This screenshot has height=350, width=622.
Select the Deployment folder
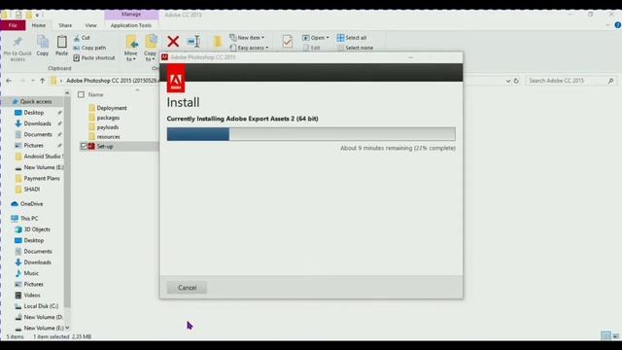tap(108, 108)
